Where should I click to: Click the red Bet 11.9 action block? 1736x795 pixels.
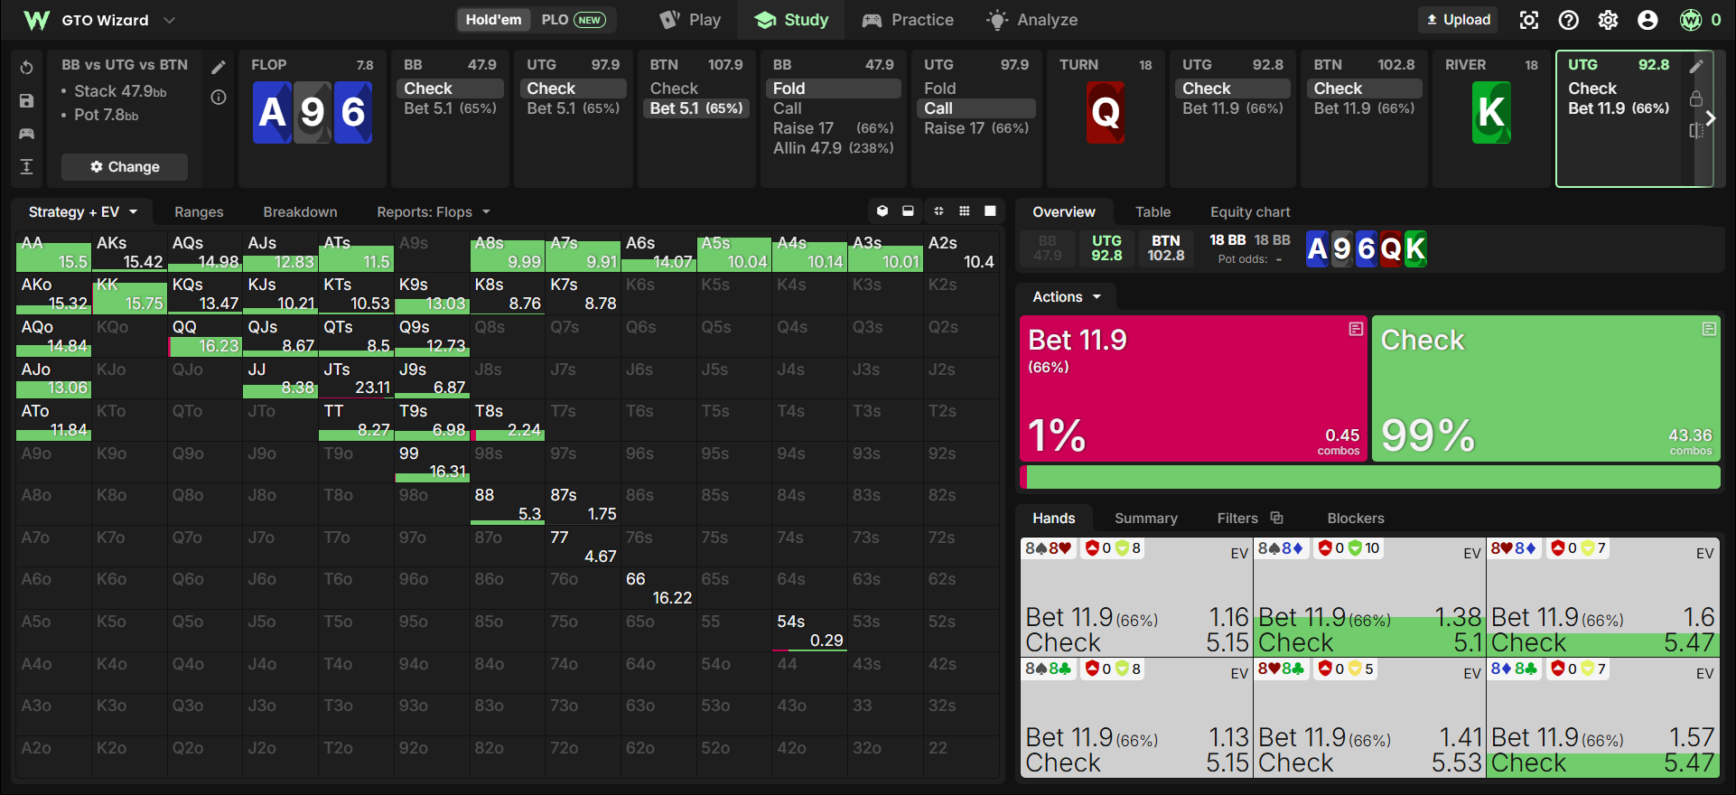pos(1193,388)
